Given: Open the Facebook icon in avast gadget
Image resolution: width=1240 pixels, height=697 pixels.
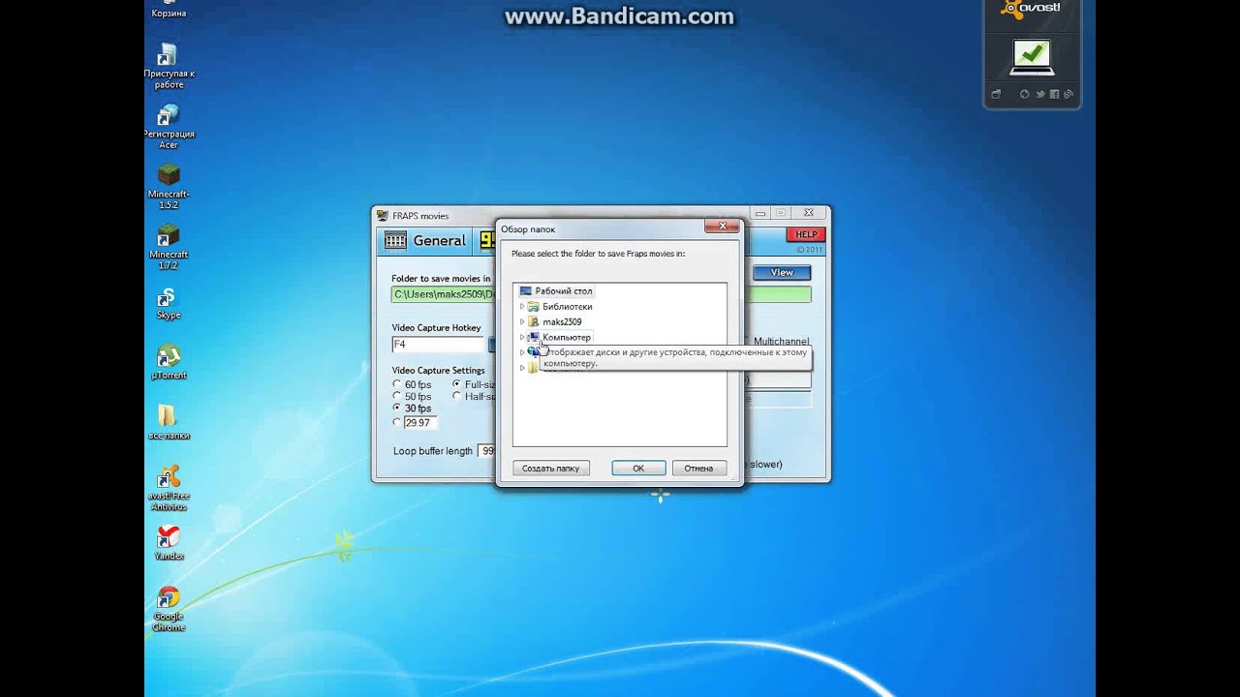Looking at the screenshot, I should [x=1055, y=94].
